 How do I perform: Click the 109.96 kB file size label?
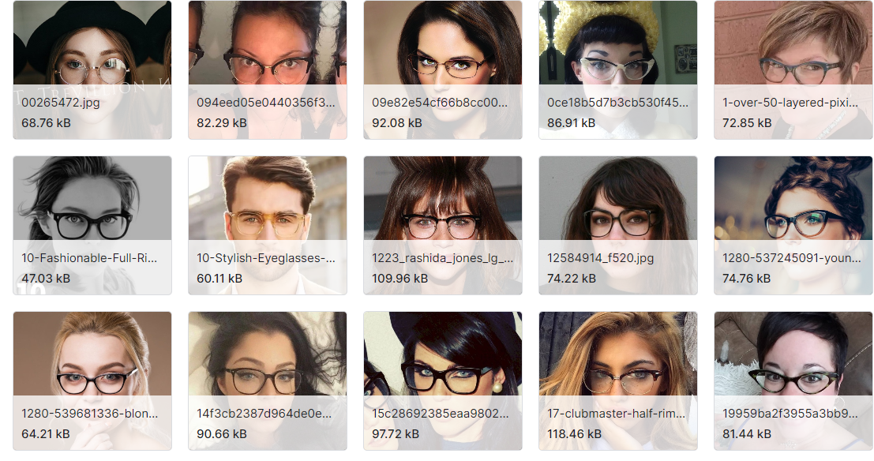(x=399, y=278)
